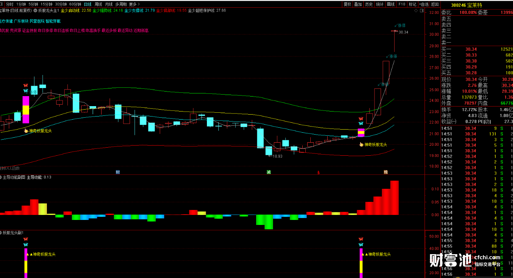The height and width of the screenshot is (278, 513).
Task: Switch to 周线 weekly chart tab
Action: (x=98, y=4)
